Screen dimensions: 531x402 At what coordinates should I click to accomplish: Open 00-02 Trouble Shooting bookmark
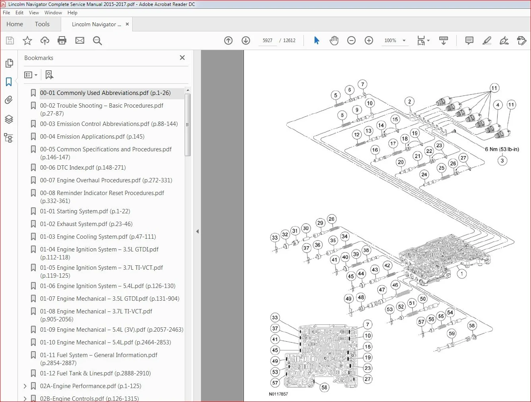(102, 110)
